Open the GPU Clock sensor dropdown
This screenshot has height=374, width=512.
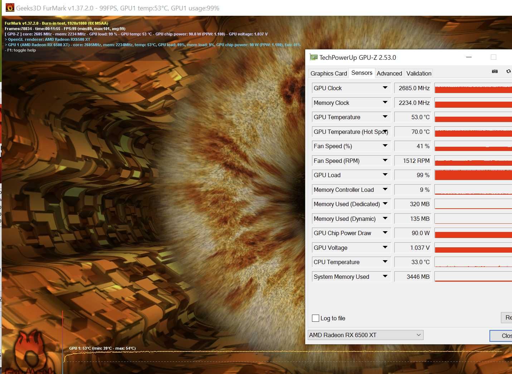point(385,88)
